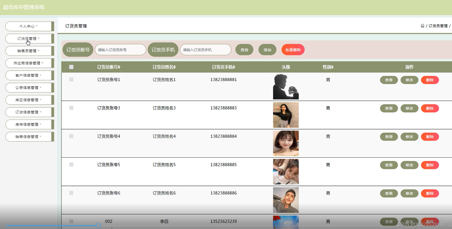This screenshot has width=452, height=229.
Task: Expand the 供应商信息管理 sidebar menu
Action: (30, 63)
